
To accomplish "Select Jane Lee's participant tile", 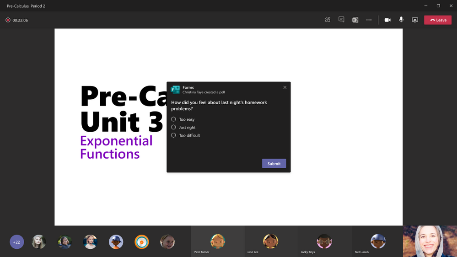I will [x=271, y=241].
